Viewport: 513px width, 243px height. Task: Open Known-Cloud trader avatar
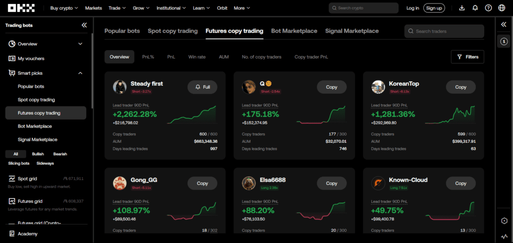(378, 183)
